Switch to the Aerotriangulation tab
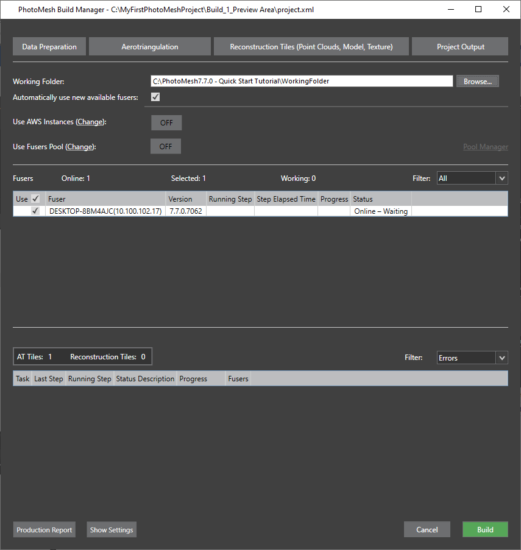This screenshot has width=521, height=550. 150,47
